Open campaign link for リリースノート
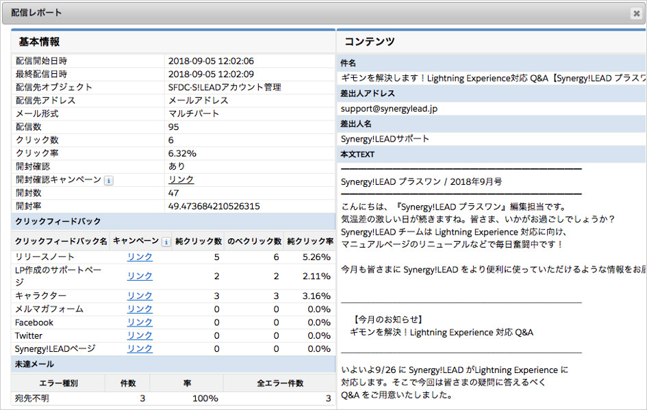 tap(140, 257)
